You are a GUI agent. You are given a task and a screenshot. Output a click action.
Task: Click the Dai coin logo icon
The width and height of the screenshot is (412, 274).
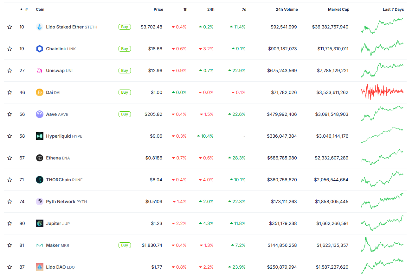click(40, 92)
